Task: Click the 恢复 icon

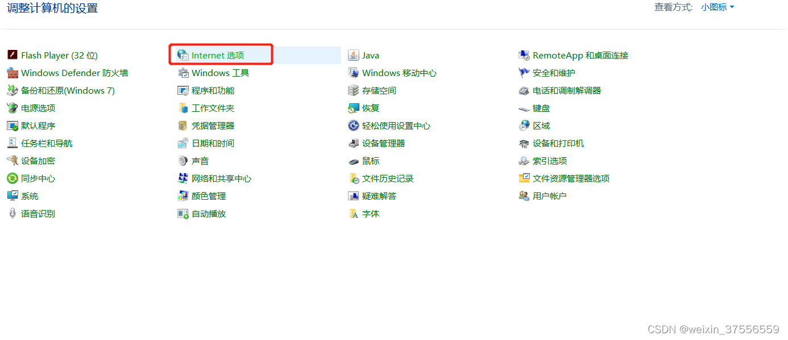Action: pos(353,108)
